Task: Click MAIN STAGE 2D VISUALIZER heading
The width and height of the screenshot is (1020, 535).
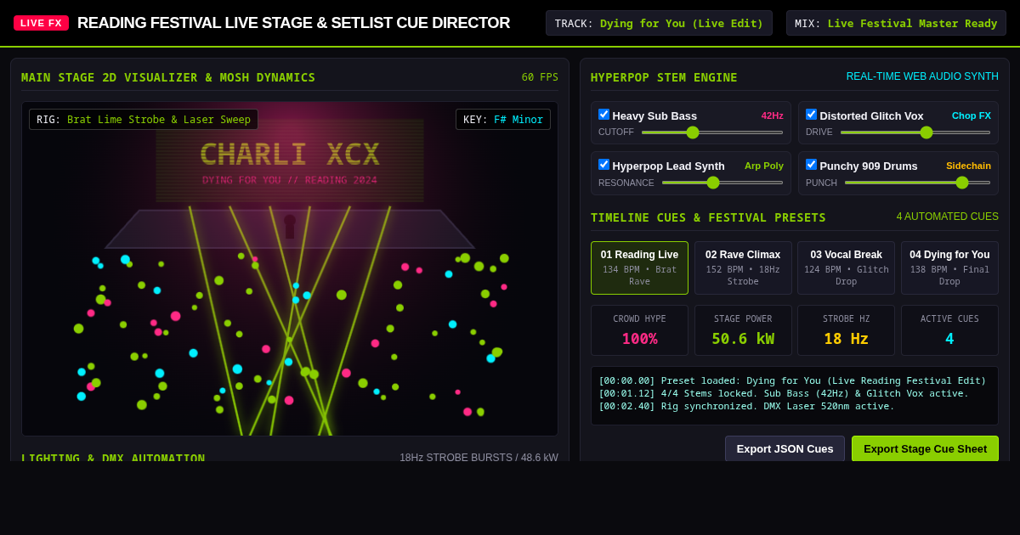Action: pyautogui.click(x=168, y=77)
